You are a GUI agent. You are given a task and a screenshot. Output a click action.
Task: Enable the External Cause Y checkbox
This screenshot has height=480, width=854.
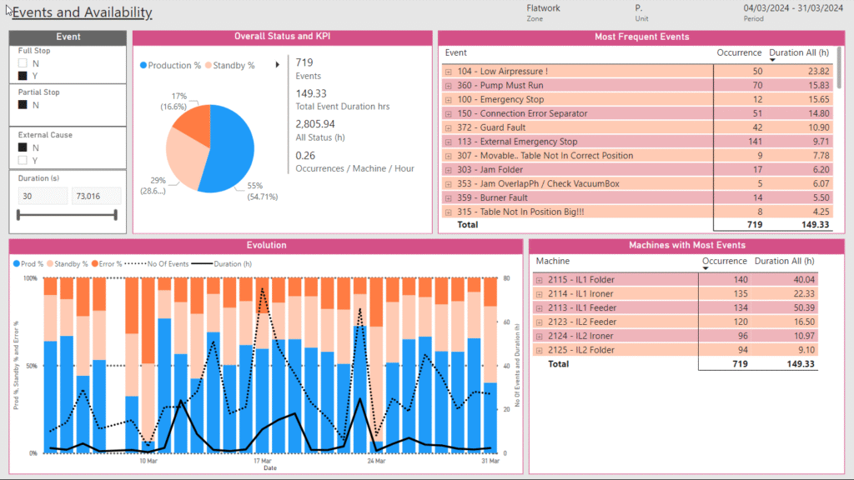click(x=23, y=160)
